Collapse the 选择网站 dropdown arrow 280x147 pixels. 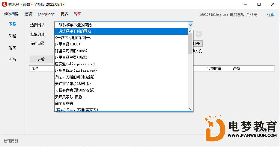190,25
